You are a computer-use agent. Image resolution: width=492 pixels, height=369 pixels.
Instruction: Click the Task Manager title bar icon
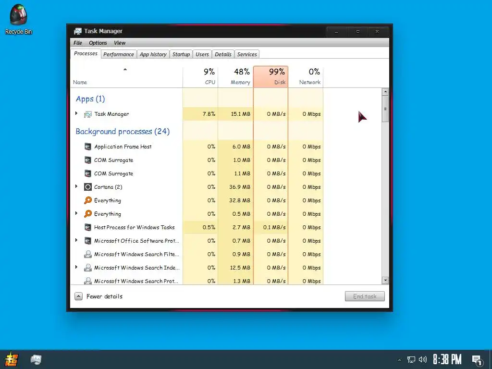77,31
